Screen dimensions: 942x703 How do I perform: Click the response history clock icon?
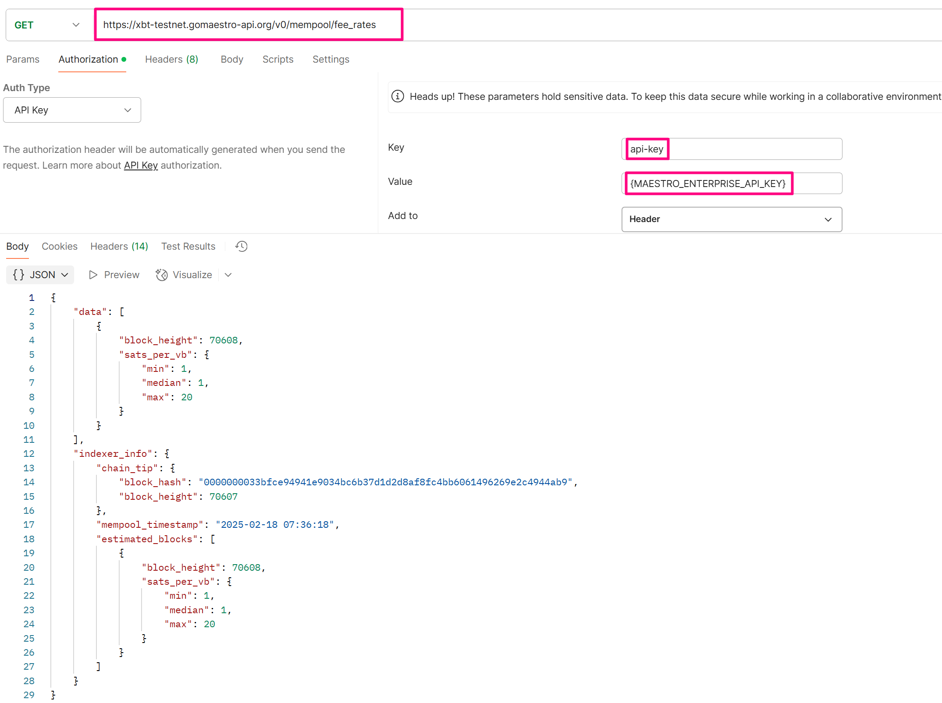click(x=242, y=246)
